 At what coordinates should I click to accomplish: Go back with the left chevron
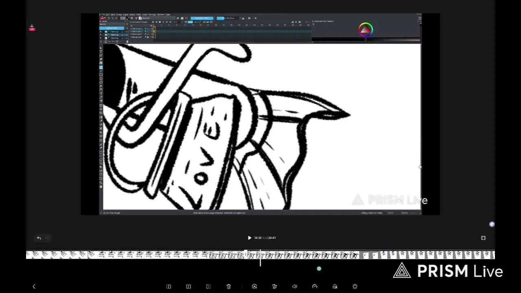coord(34,286)
